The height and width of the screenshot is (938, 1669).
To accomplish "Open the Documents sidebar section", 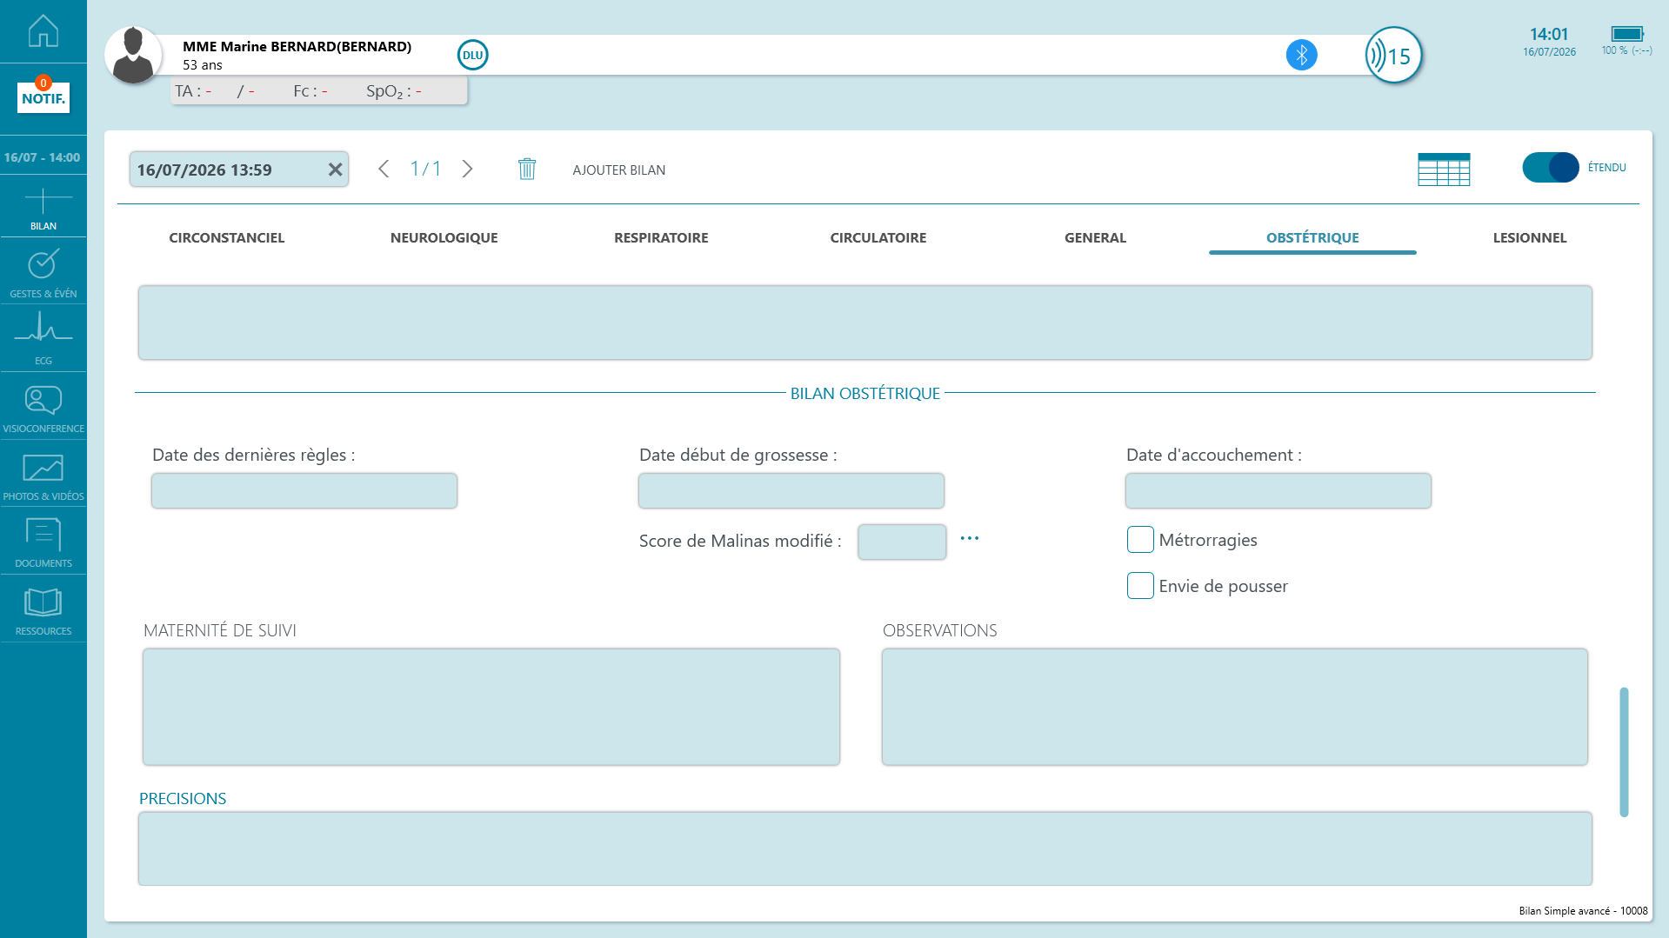I will coord(43,542).
